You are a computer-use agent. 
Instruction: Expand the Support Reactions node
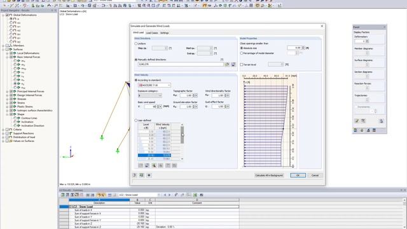pos(3,133)
